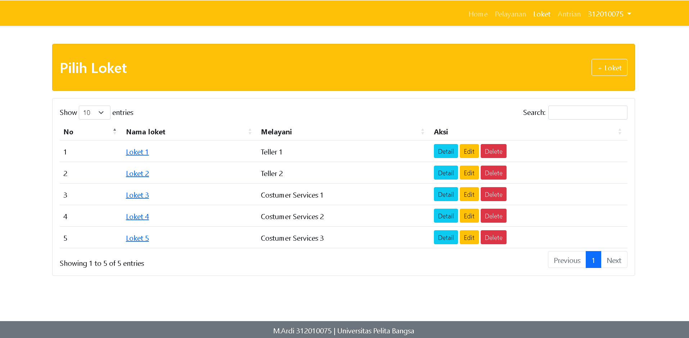
Task: Open the Show entries dropdown
Action: [x=94, y=112]
